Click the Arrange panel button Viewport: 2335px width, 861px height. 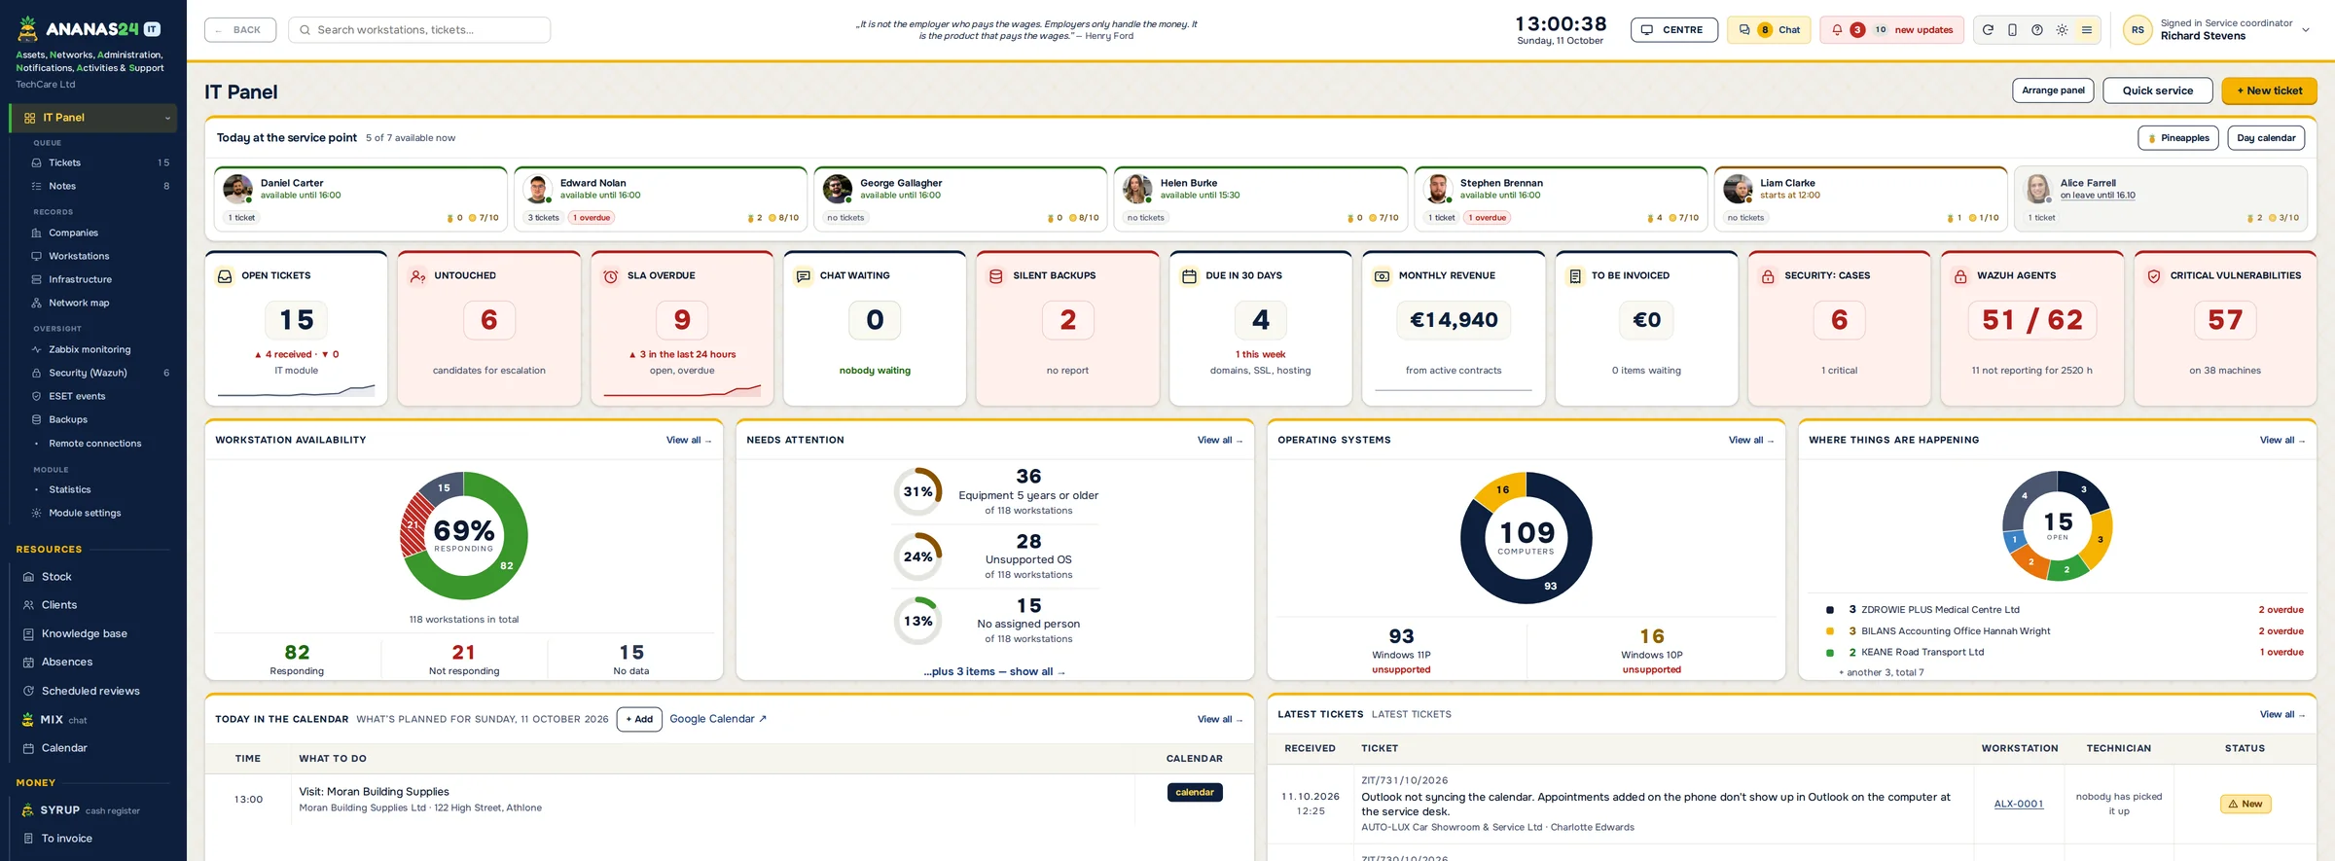(x=2053, y=90)
